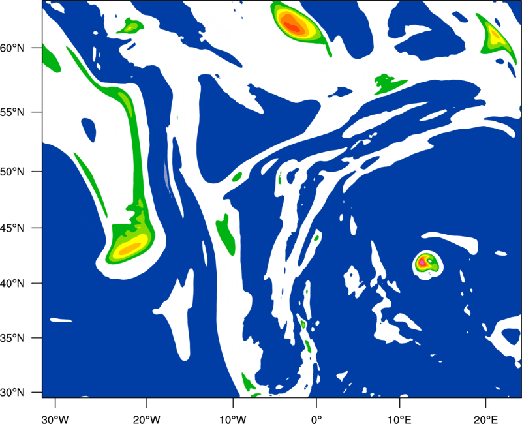The width and height of the screenshot is (522, 424).
Task: Click the 55°N latitude label
Action: pos(12,112)
